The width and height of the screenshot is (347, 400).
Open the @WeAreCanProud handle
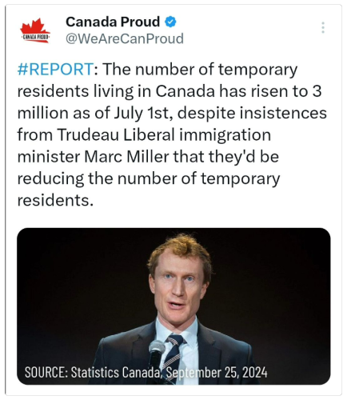pyautogui.click(x=125, y=38)
